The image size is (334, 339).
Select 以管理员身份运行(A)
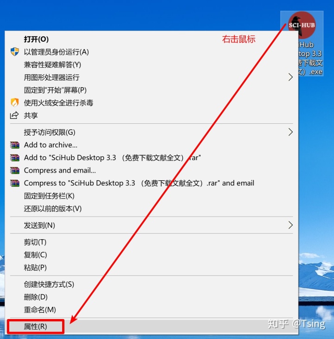(x=151, y=52)
